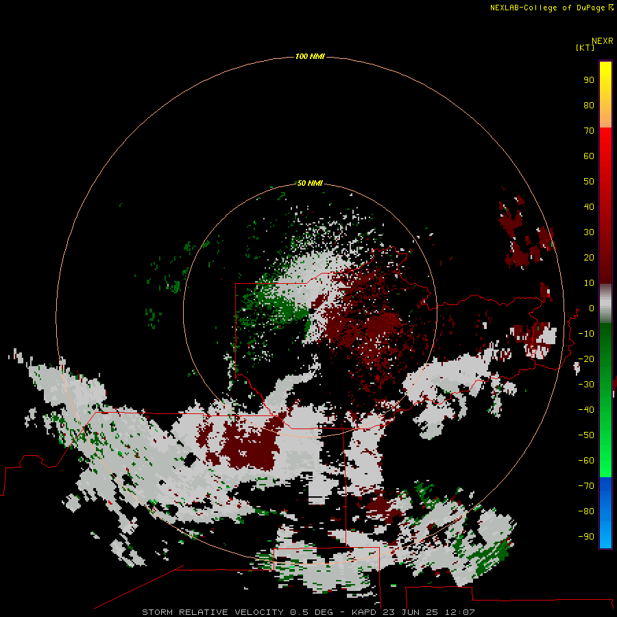Viewport: 617px width, 617px height.
Task: Click the -30 label on color scale
Action: 586,385
